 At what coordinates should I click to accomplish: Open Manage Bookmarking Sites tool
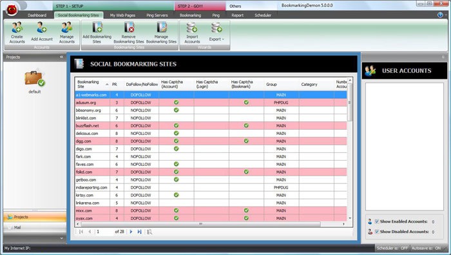click(x=161, y=33)
